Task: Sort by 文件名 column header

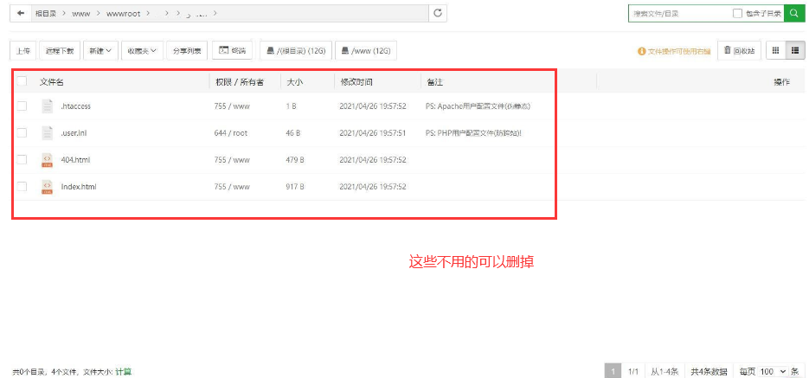Action: coord(52,82)
